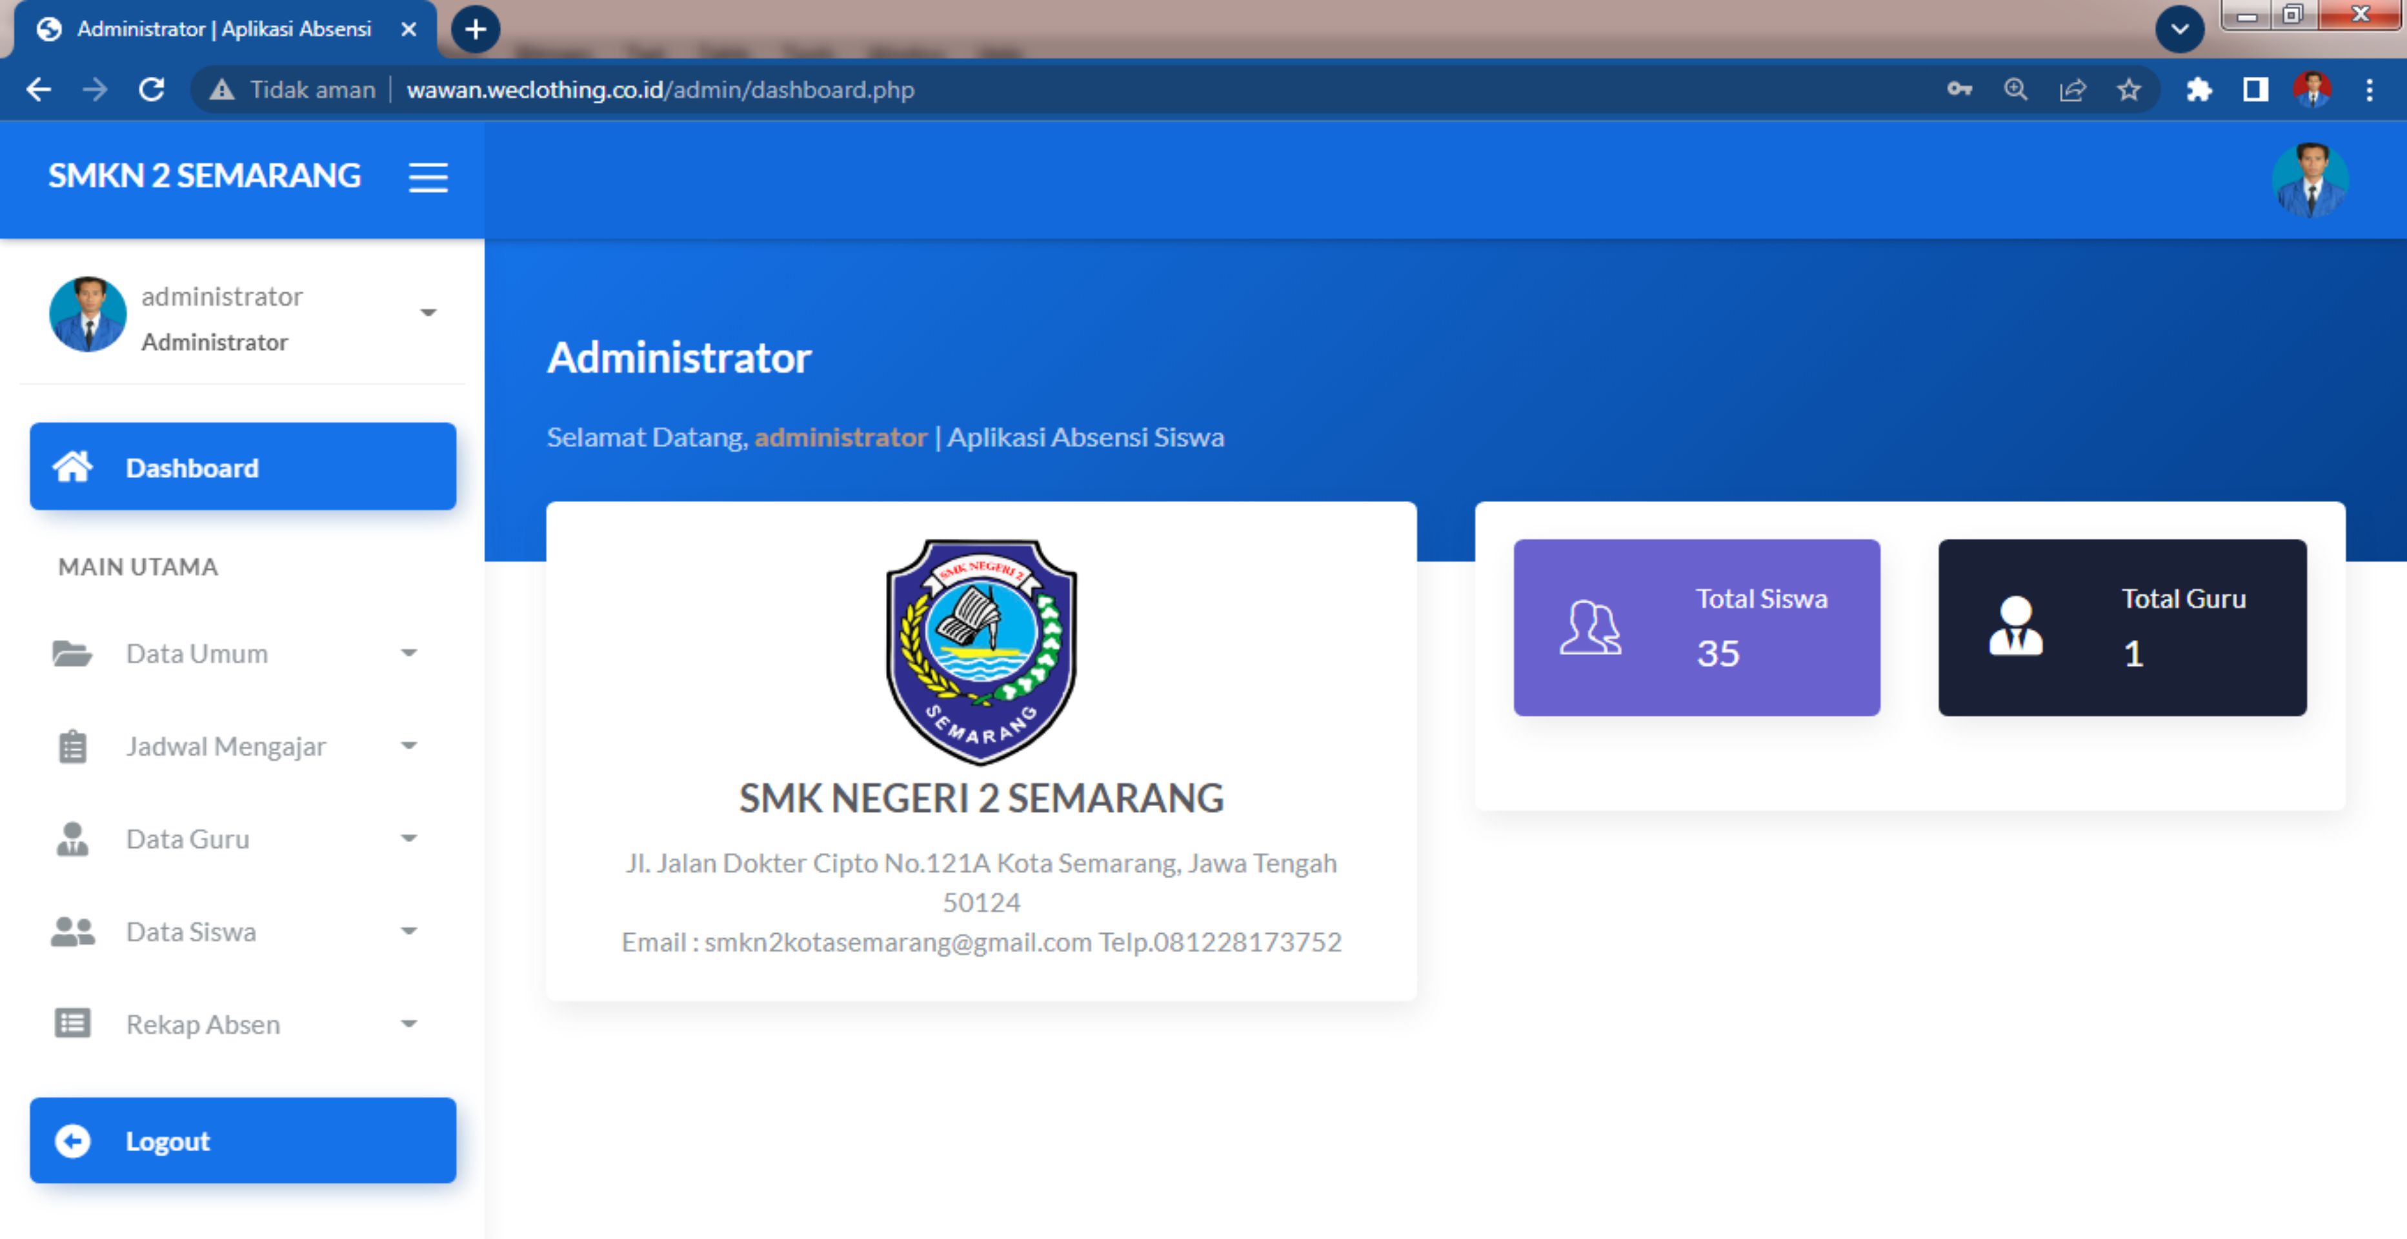Expand the Rekap Absen submenu arrow

click(x=408, y=1024)
